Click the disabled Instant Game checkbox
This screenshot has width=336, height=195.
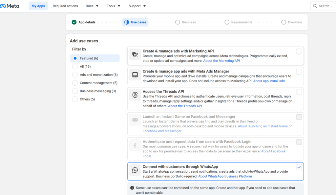point(299,117)
